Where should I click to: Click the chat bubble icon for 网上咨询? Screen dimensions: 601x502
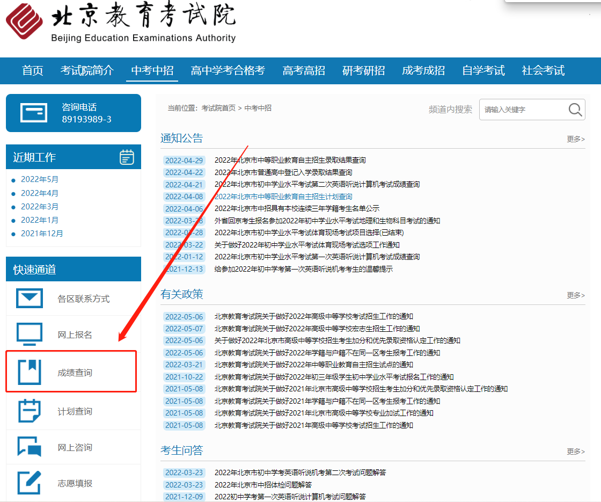(30, 447)
